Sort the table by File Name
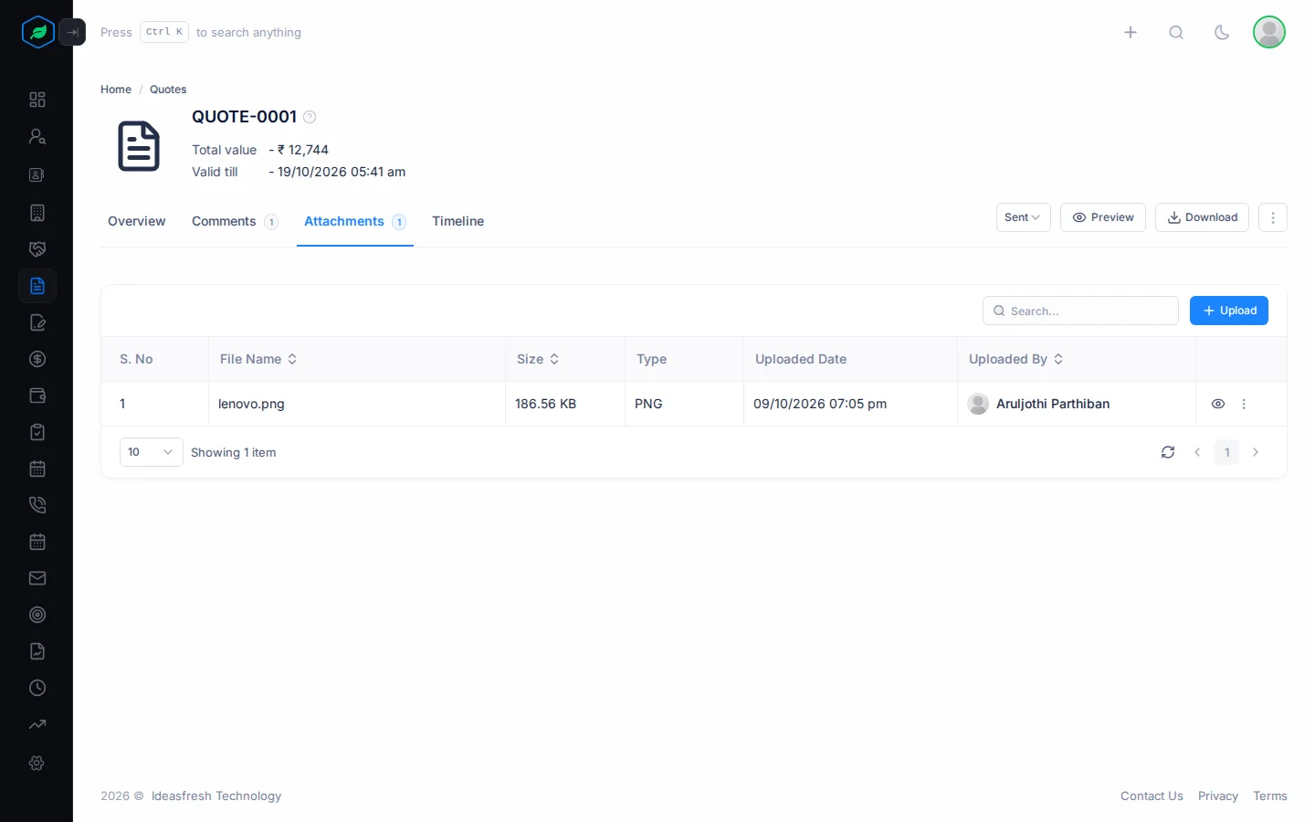The width and height of the screenshot is (1315, 822). pos(258,359)
